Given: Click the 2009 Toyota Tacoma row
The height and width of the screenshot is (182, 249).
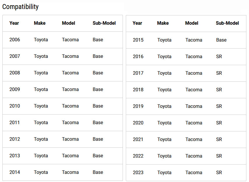Looking at the screenshot, I should click(63, 90).
